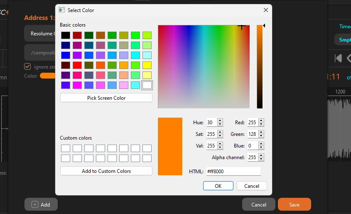Decrease Alpha channel with the down stepper
The image size is (351, 214).
pyautogui.click(x=261, y=160)
